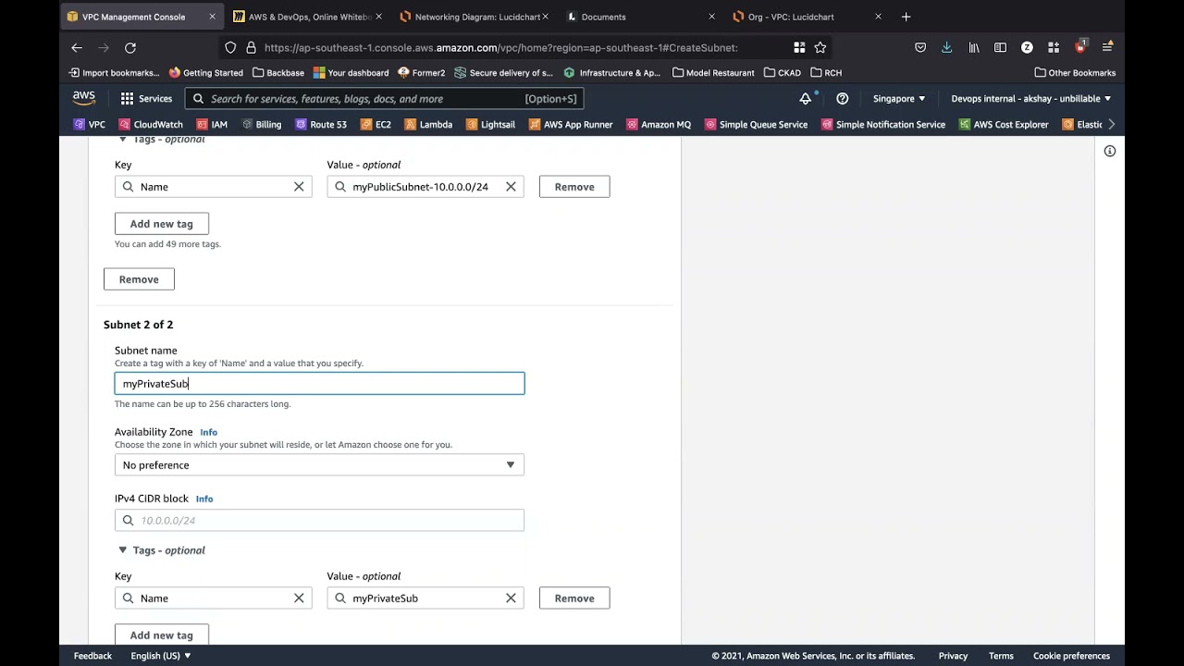Click the AWS logo home icon

(84, 98)
